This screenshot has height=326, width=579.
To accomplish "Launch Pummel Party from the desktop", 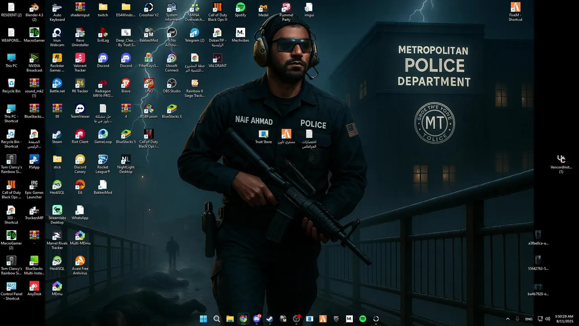I will (286, 12).
